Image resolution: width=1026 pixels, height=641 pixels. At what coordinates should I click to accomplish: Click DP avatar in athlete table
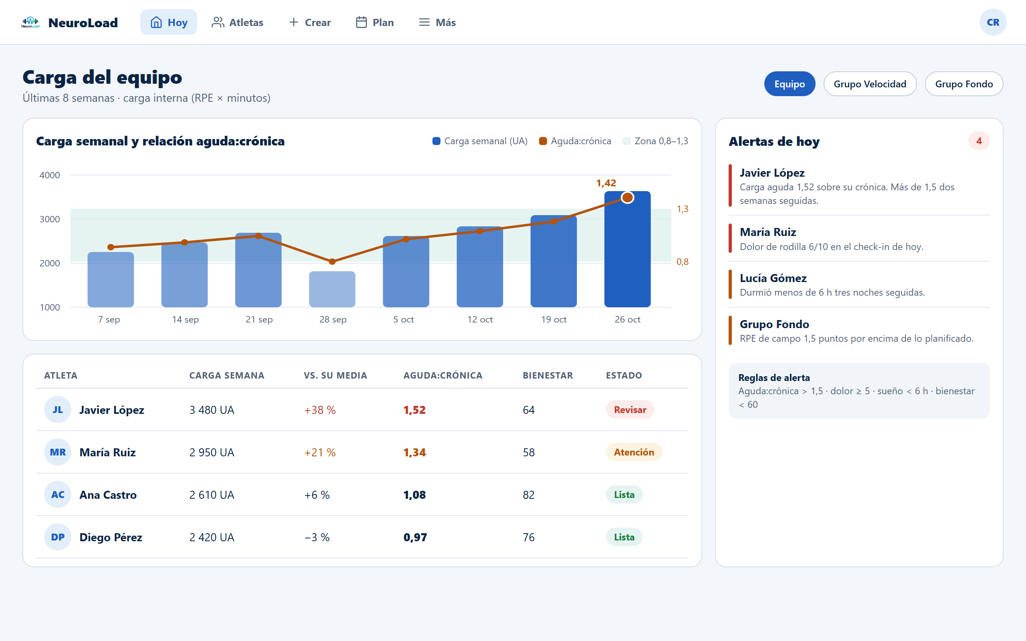point(58,537)
